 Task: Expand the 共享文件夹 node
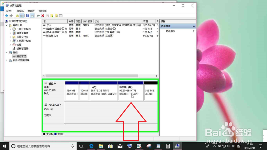pyautogui.click(x=10, y=37)
